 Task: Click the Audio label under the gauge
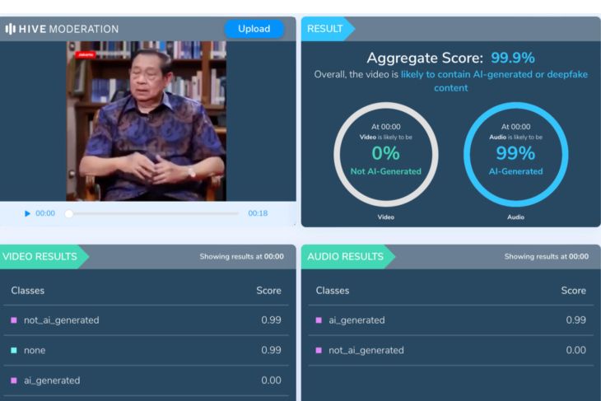(x=516, y=217)
